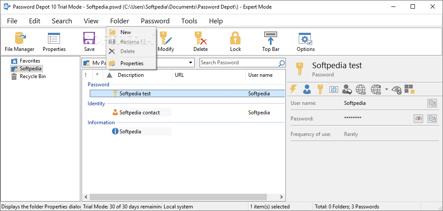
Task: Reveal password with the red eye button
Action: [x=418, y=119]
